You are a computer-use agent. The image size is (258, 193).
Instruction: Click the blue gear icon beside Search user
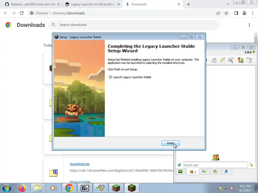(x=179, y=165)
